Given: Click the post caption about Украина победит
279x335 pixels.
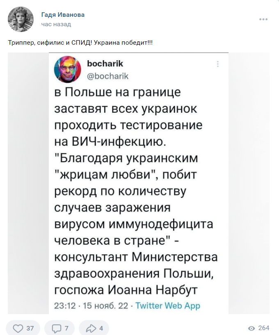Looking at the screenshot, I should pyautogui.click(x=80, y=43).
